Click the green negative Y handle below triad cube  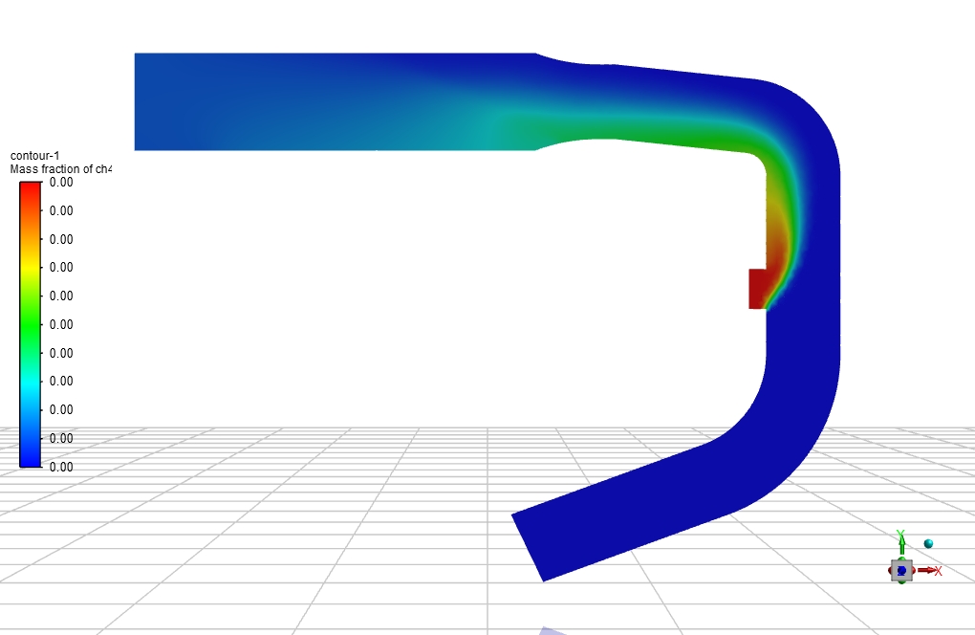[x=901, y=581]
